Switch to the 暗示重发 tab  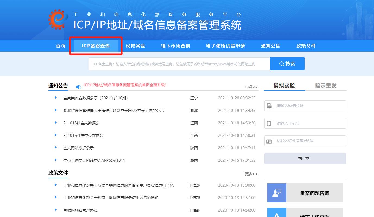point(326,86)
